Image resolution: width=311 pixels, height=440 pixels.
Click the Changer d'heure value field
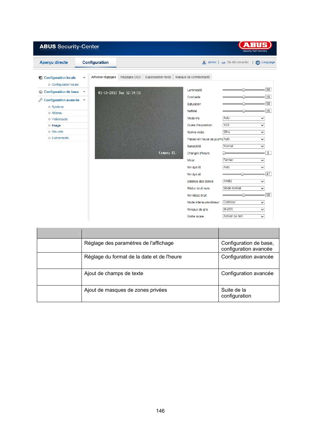(x=268, y=153)
